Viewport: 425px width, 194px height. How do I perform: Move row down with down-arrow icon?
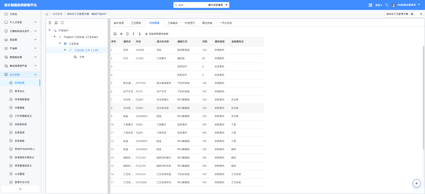[139, 34]
